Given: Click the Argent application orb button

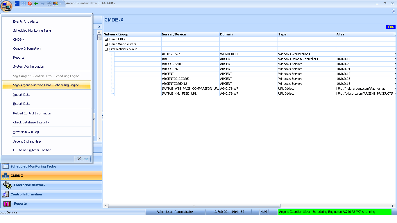Looking at the screenshot, I should pos(6,6).
